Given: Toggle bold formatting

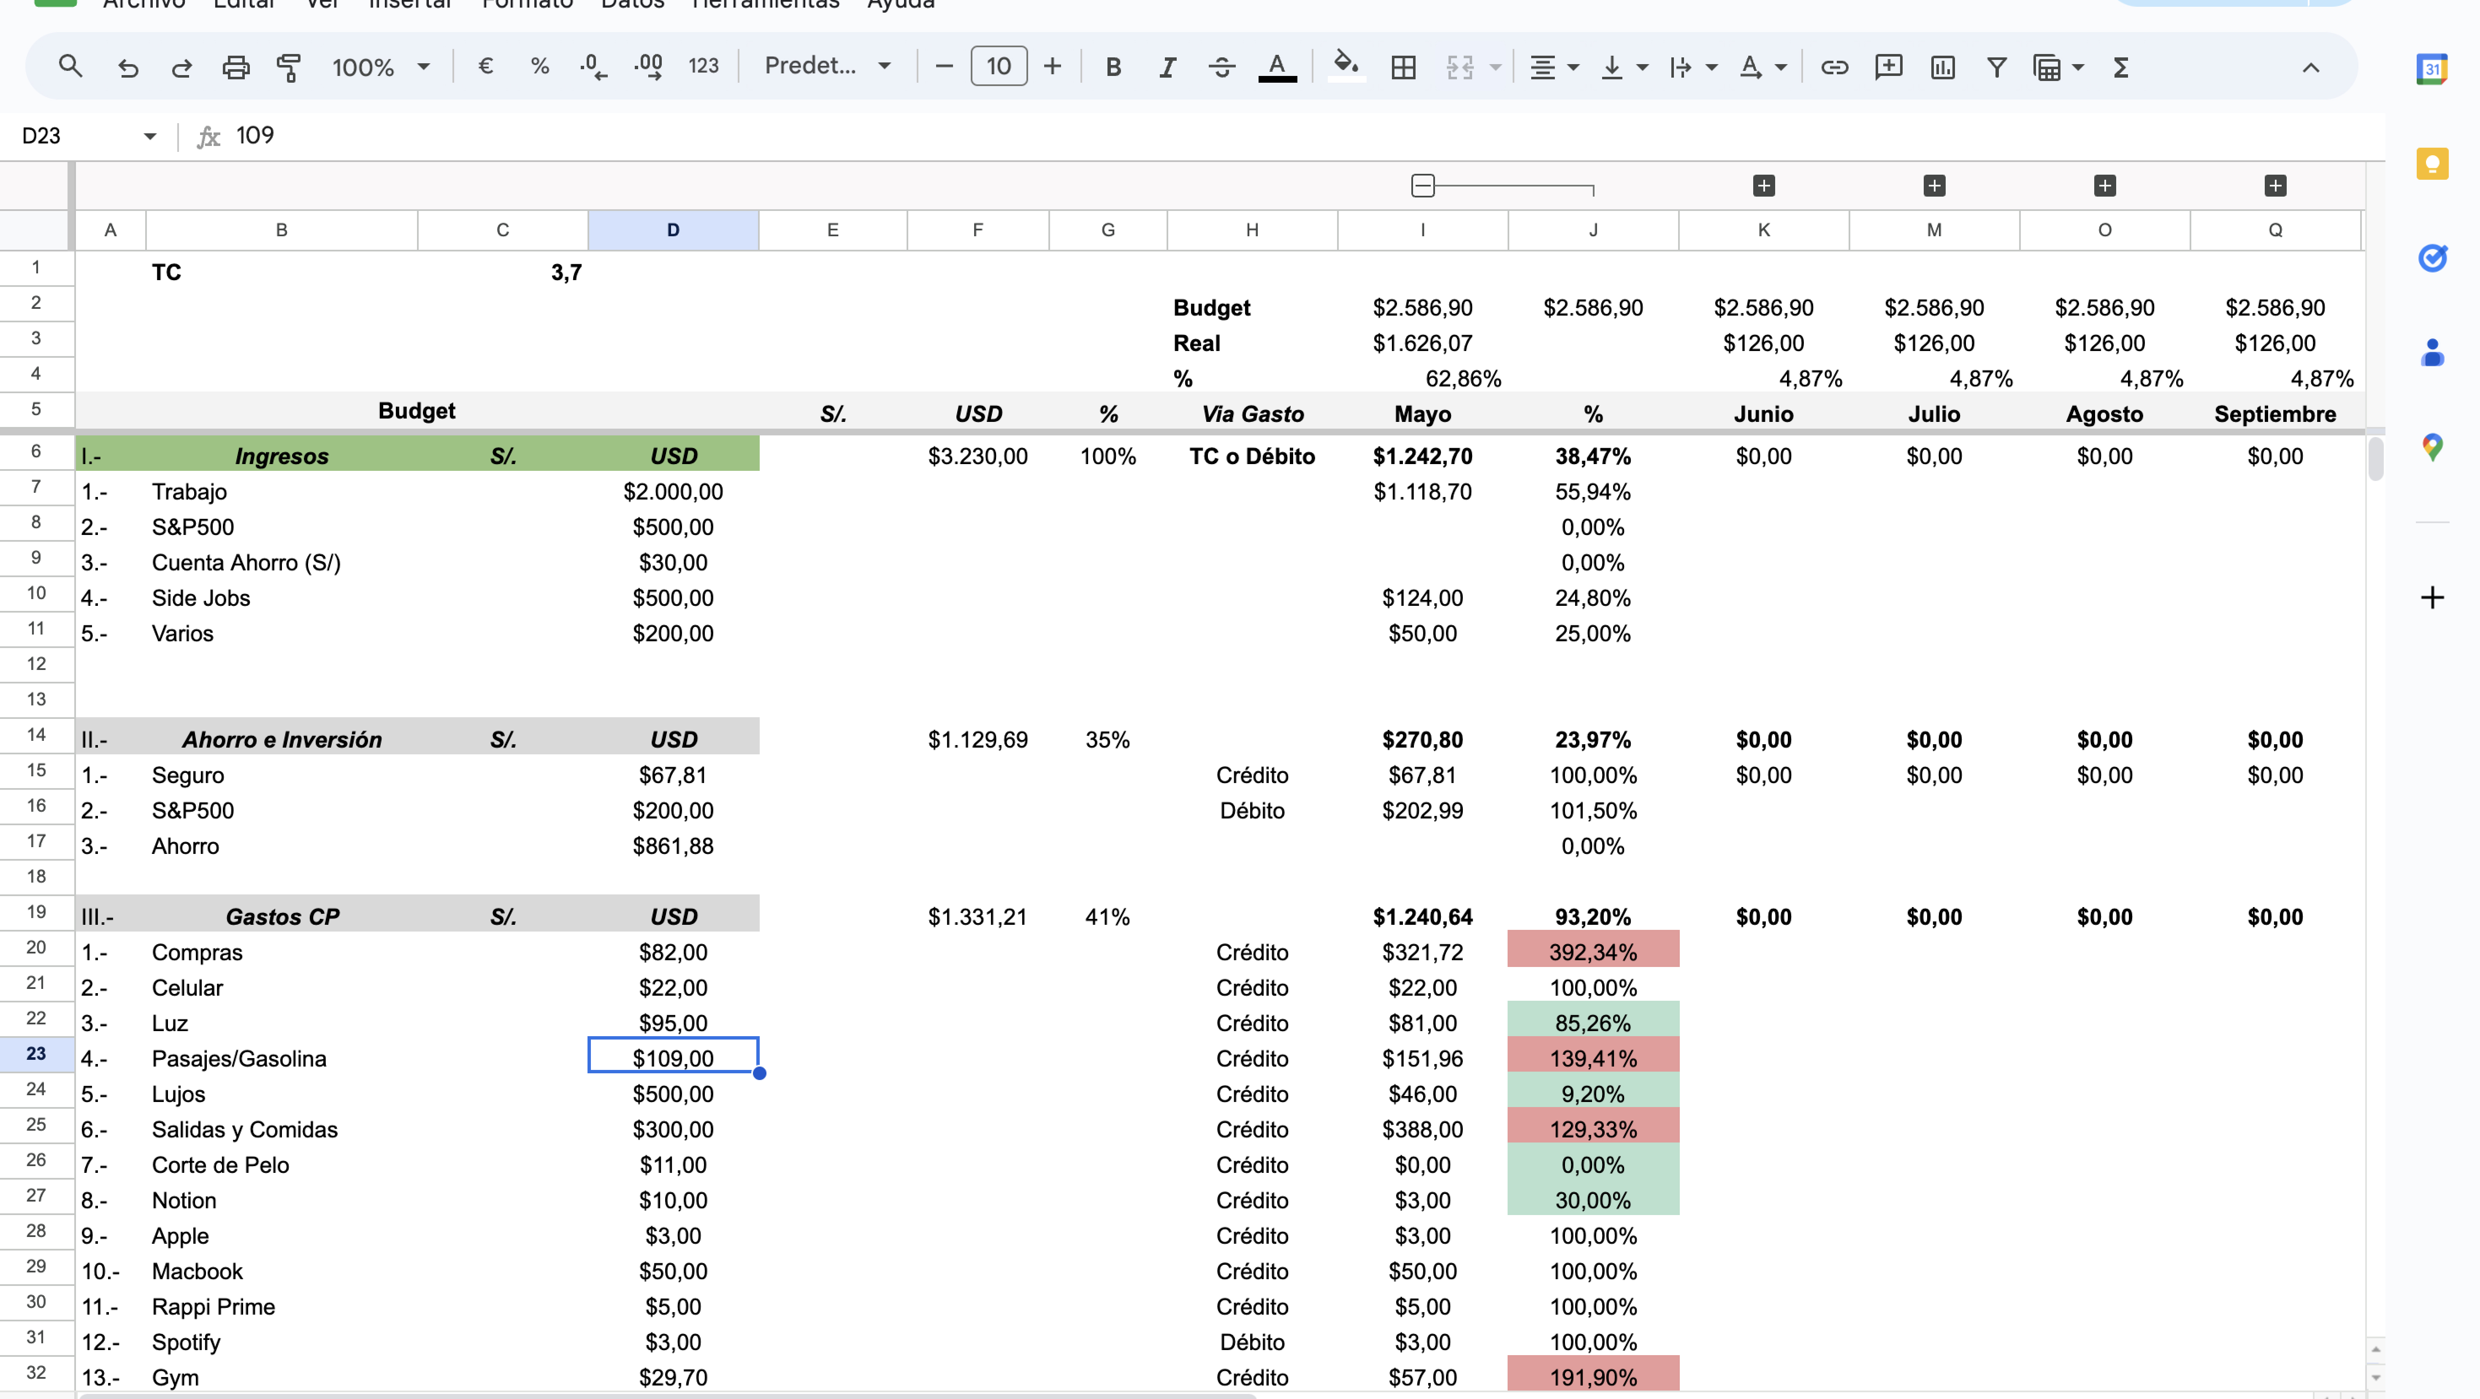Looking at the screenshot, I should point(1113,66).
